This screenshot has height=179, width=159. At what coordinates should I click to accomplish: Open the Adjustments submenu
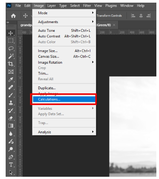coord(64,22)
